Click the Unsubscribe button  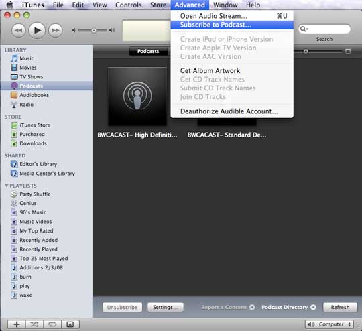122,308
